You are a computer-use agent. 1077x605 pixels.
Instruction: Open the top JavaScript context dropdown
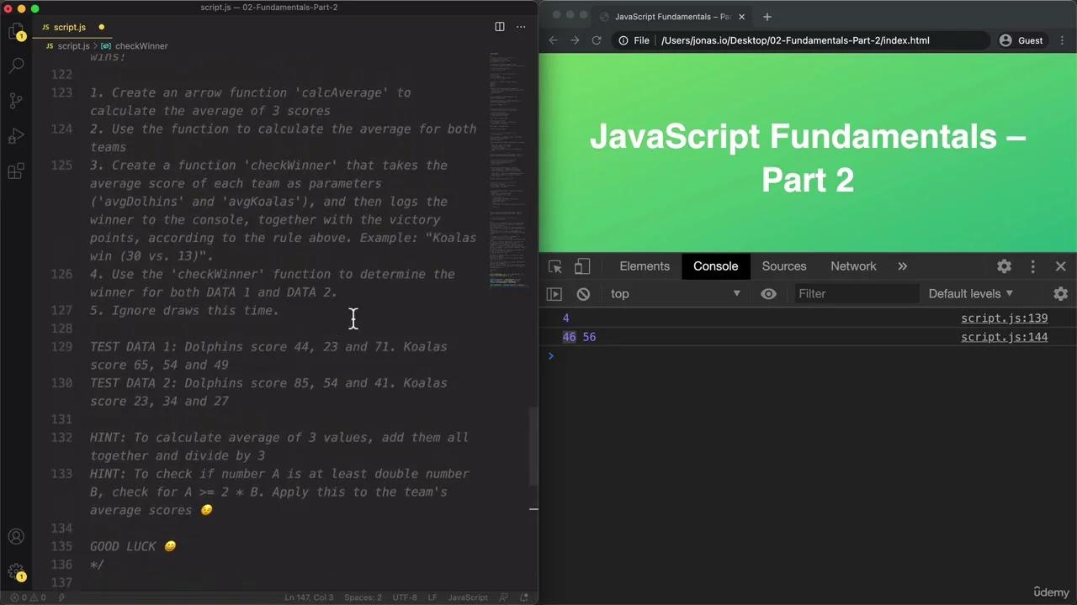[x=675, y=294]
